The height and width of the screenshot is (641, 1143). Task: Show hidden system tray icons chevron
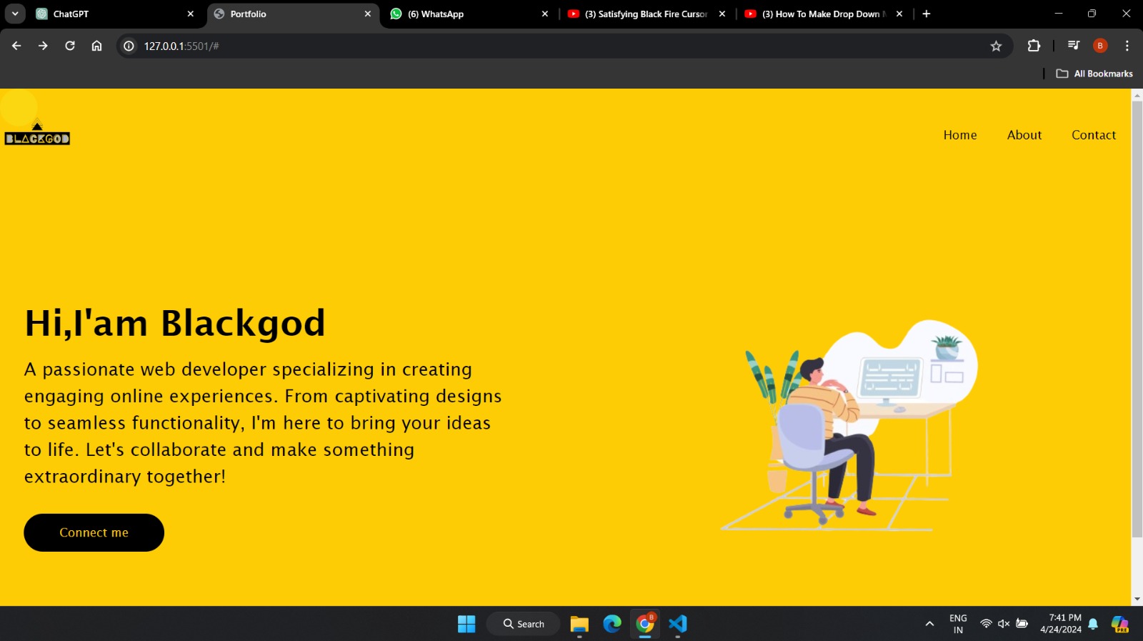(929, 624)
